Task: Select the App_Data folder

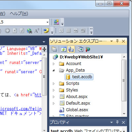Action: pyautogui.click(x=75, y=70)
